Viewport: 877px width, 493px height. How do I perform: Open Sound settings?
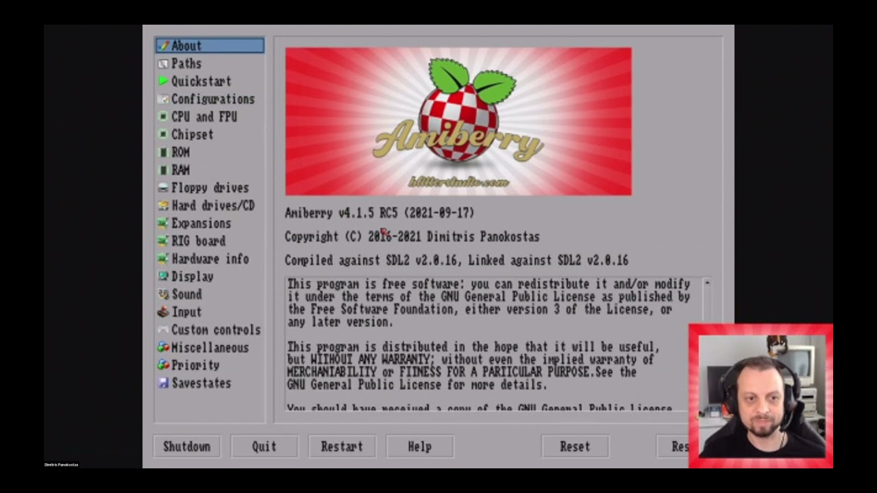click(x=210, y=294)
